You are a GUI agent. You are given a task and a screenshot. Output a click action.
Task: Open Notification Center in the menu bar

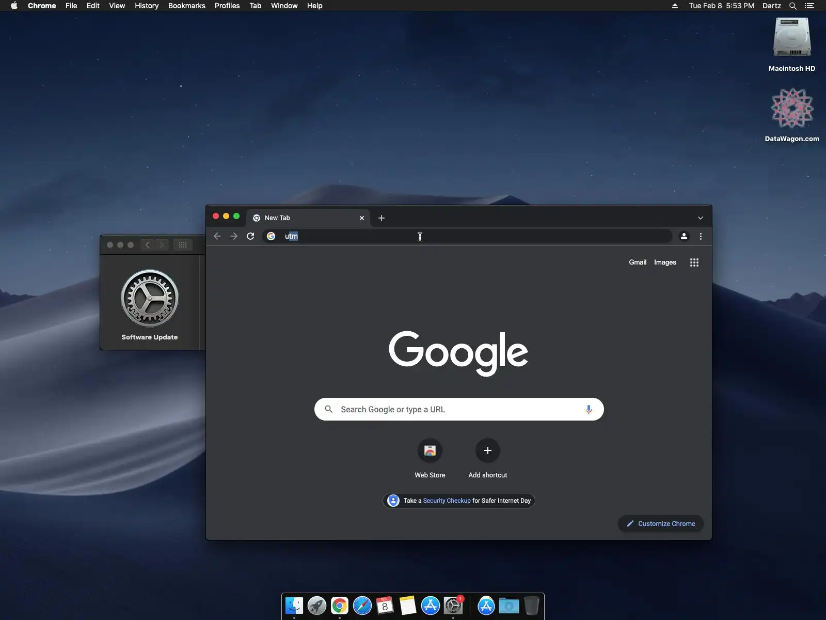pos(809,6)
